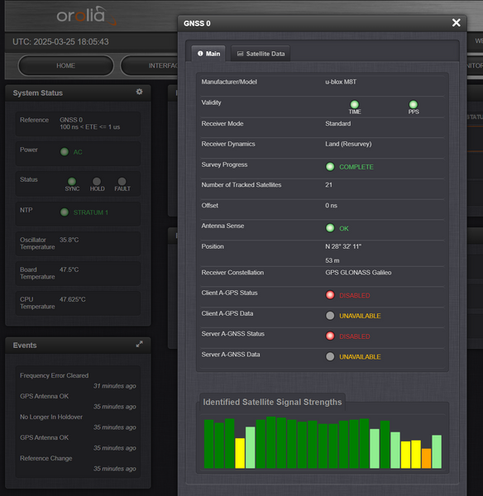This screenshot has height=496, width=483.
Task: Expand the Events panel with arrows icon
Action: click(139, 344)
